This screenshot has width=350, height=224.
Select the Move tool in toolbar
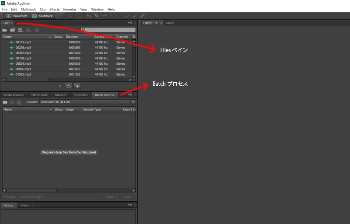tap(89, 16)
